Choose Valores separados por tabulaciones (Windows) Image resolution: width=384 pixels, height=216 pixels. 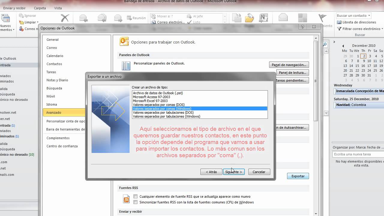click(x=200, y=116)
